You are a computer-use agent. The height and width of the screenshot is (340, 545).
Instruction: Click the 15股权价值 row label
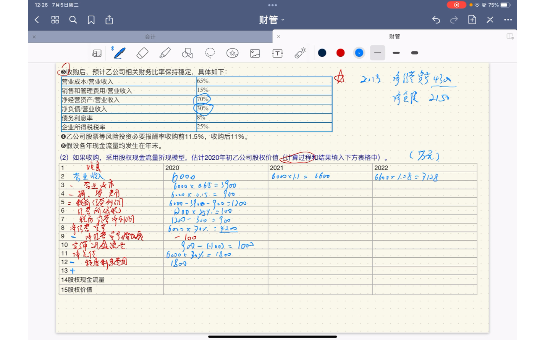coord(77,290)
